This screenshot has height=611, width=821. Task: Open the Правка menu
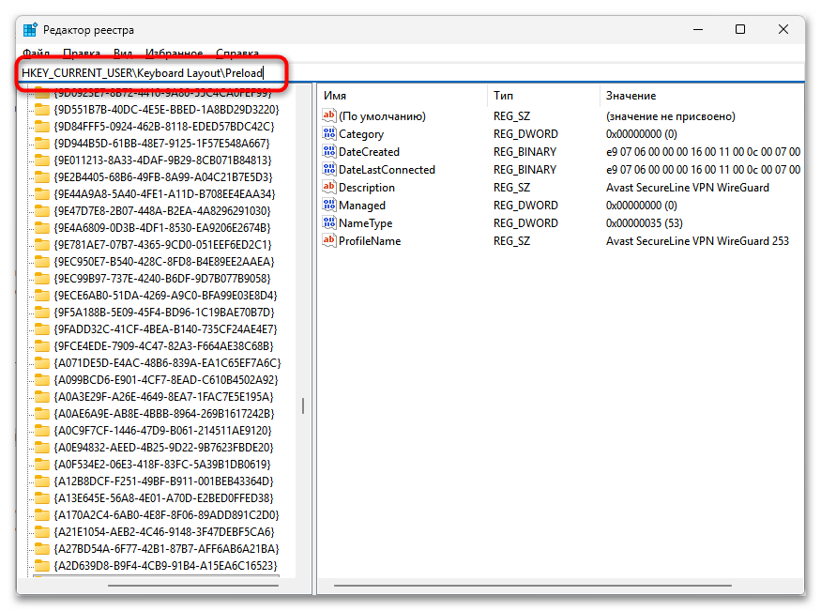click(82, 53)
